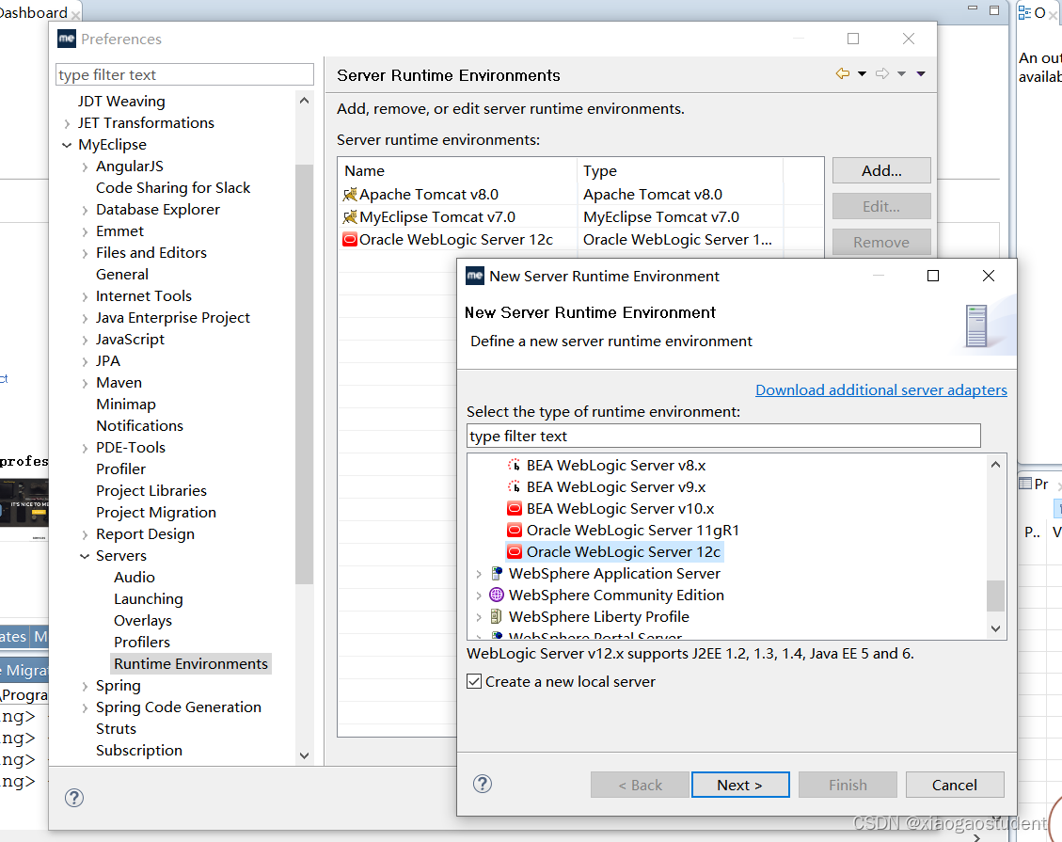Viewport: 1062px width, 842px height.
Task: Select Code Sharing for Slack item
Action: (x=173, y=187)
